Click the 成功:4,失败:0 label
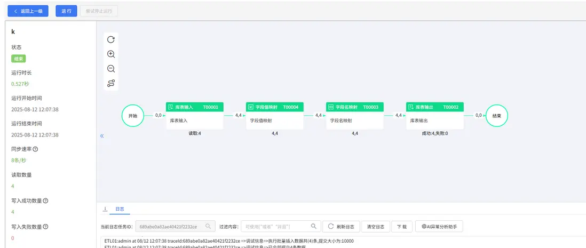Image resolution: width=586 pixels, height=248 pixels. [435, 133]
